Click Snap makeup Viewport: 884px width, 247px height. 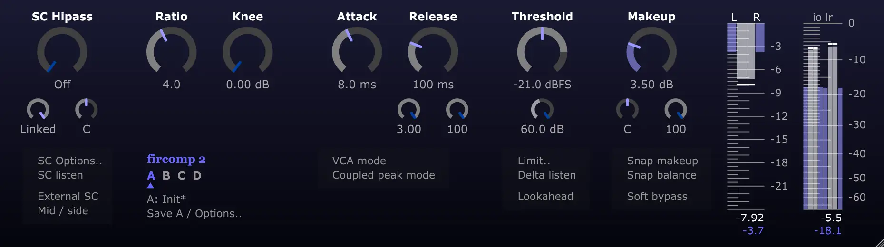click(x=662, y=161)
